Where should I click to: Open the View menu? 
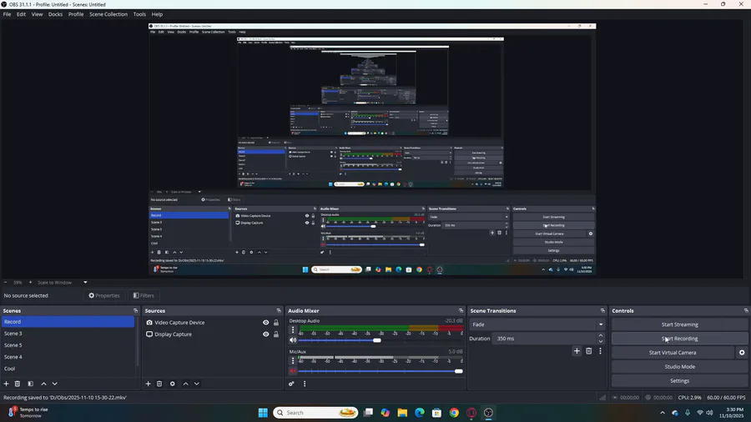tap(37, 14)
